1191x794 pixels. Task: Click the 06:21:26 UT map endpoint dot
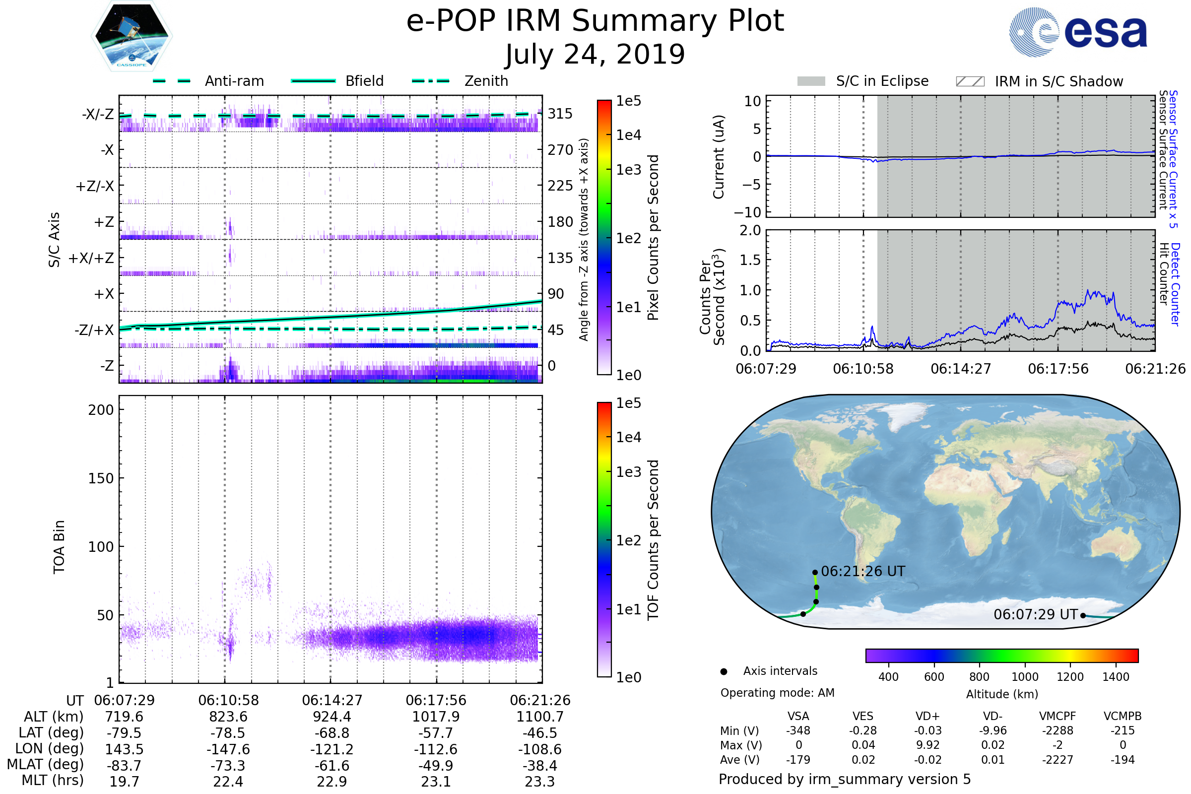coord(815,573)
